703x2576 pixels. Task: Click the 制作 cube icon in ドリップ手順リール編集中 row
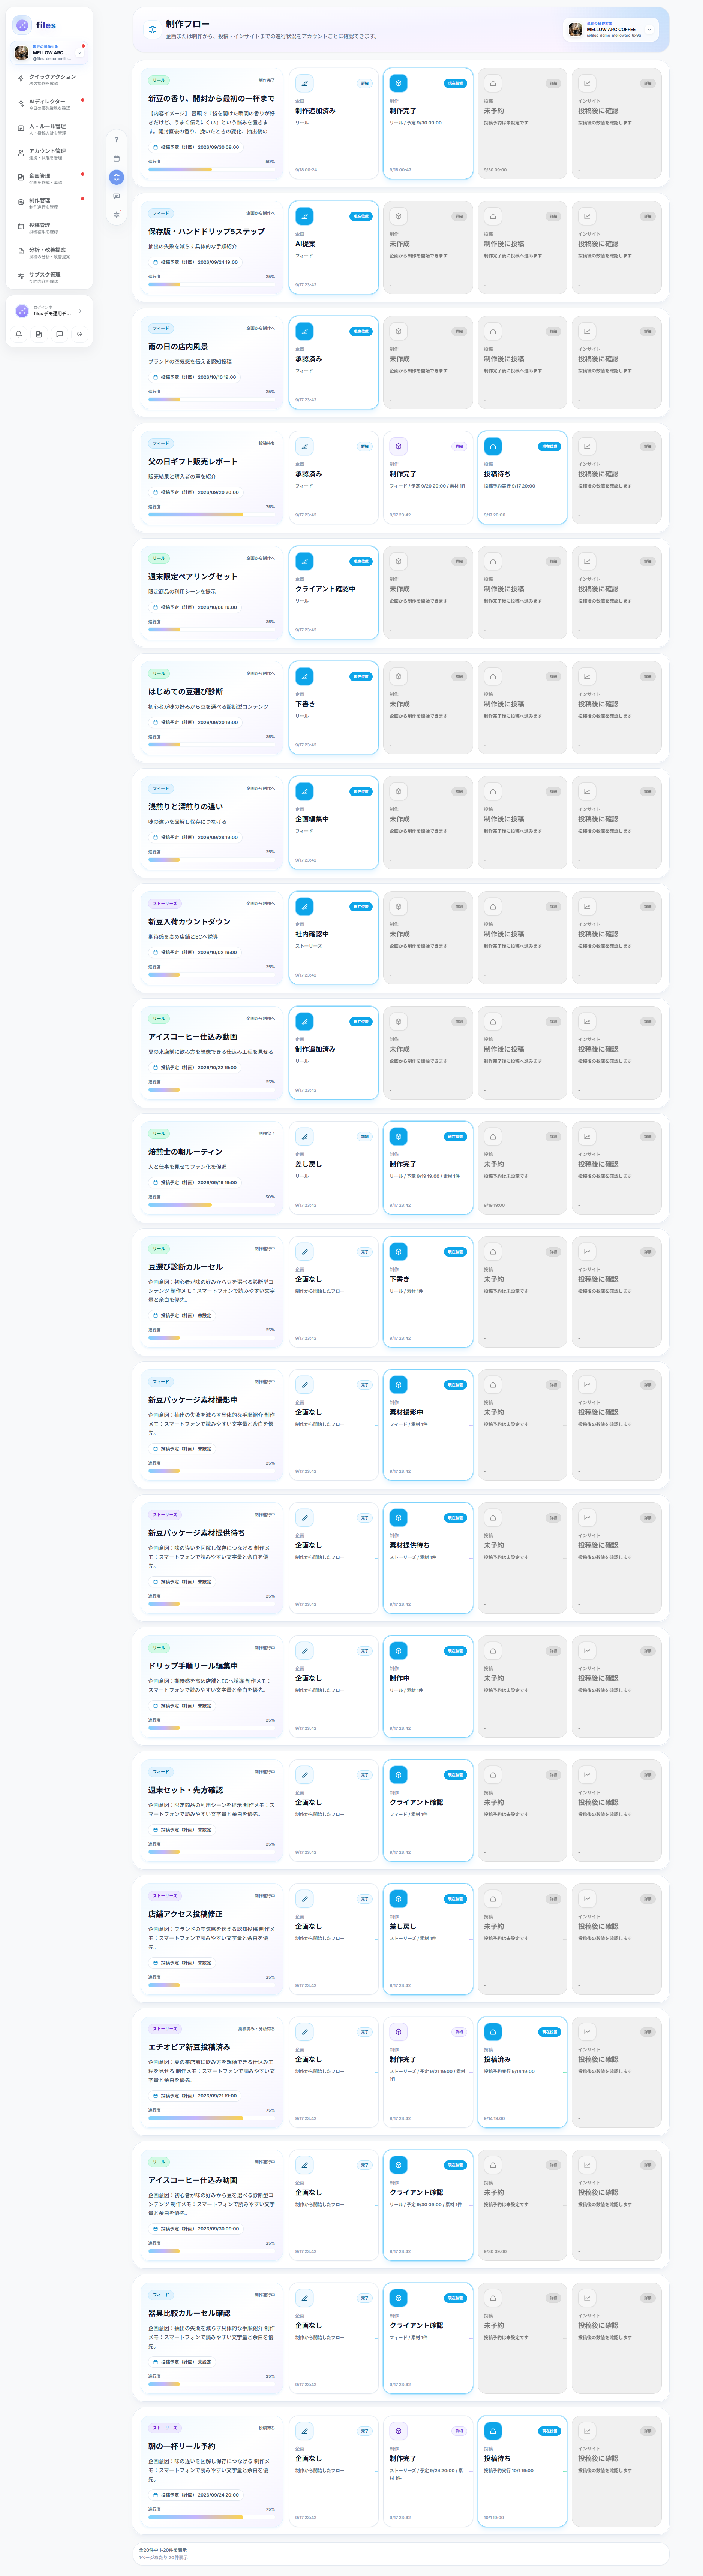tap(398, 1651)
